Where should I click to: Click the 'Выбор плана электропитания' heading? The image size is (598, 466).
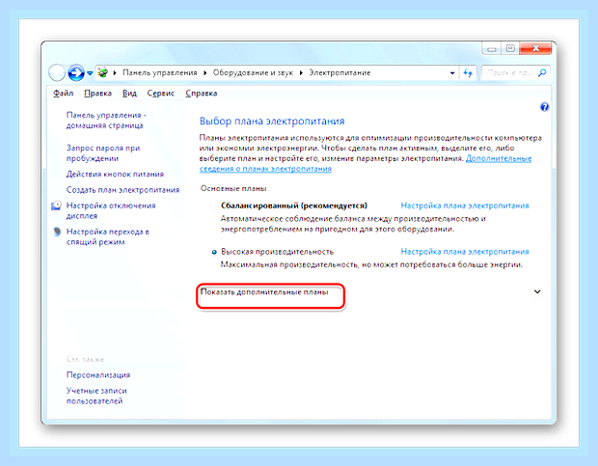(272, 122)
